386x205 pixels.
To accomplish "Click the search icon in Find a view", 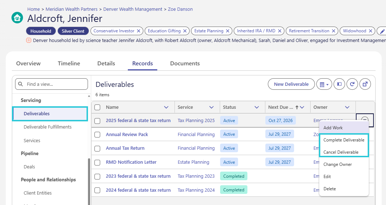I will (x=21, y=84).
